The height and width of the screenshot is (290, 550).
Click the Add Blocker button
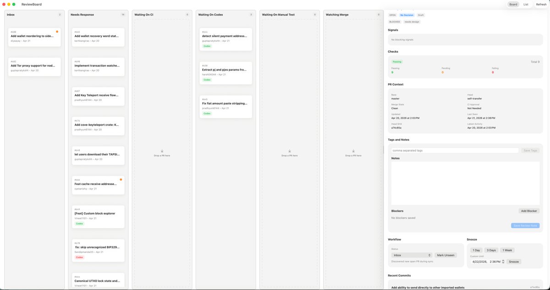528,211
